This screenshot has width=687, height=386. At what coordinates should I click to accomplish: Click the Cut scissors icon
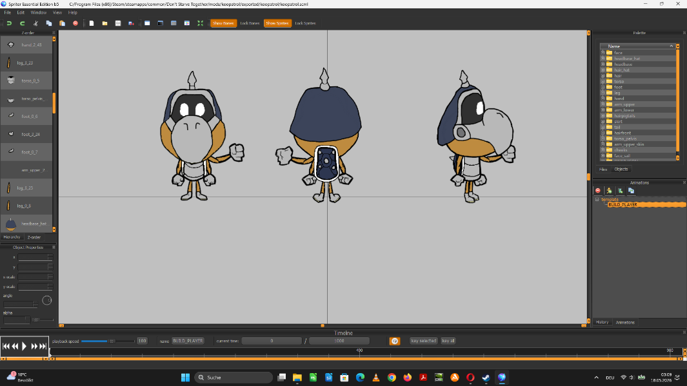click(x=35, y=23)
